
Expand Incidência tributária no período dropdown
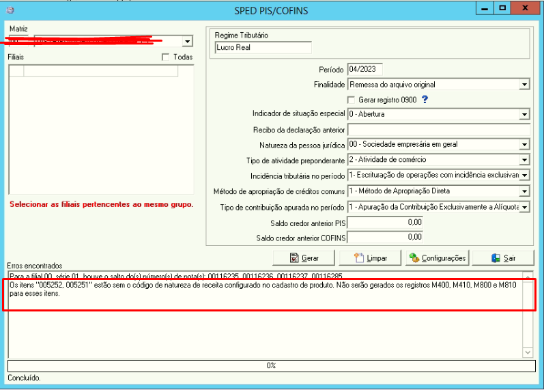pos(524,175)
